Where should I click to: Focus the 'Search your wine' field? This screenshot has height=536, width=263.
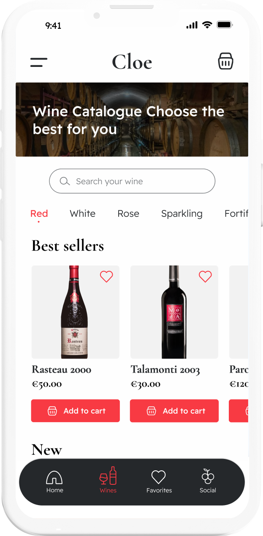139,181
